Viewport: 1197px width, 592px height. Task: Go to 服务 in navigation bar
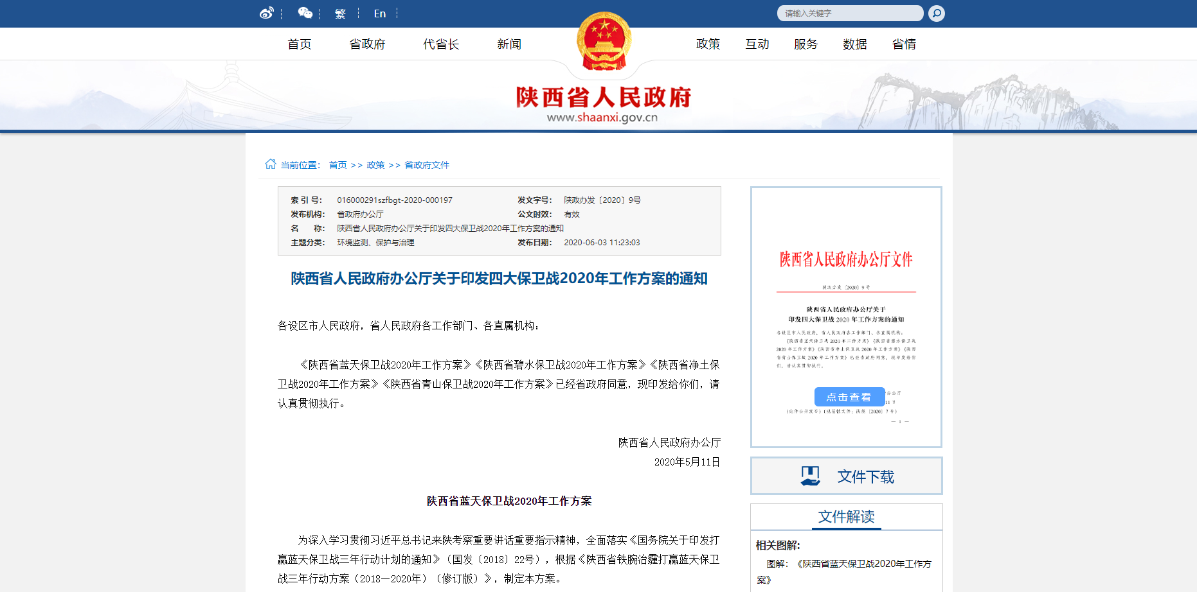click(806, 44)
